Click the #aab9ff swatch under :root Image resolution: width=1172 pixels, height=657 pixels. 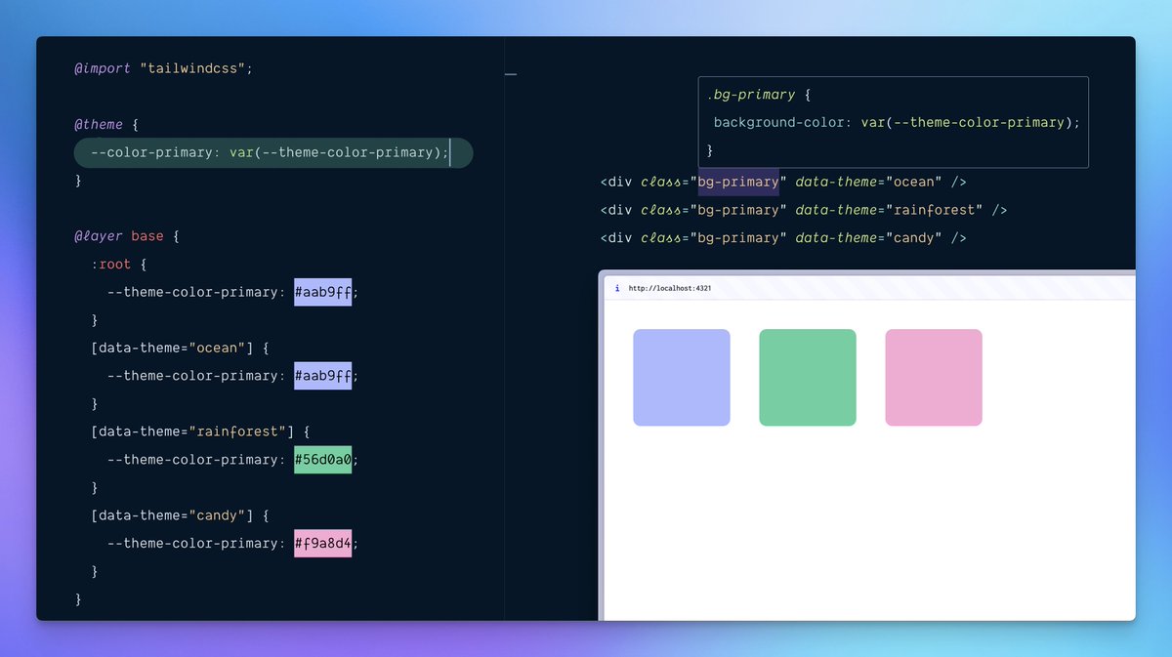pos(322,292)
